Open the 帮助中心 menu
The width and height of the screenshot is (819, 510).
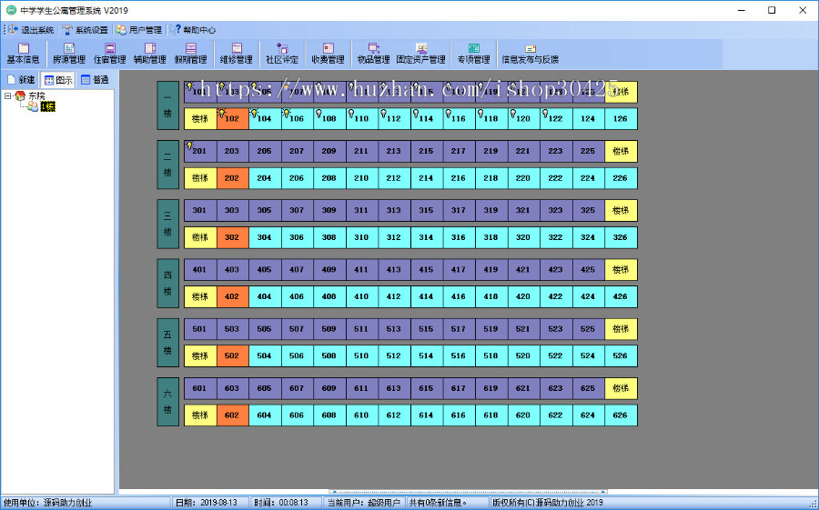tap(193, 30)
